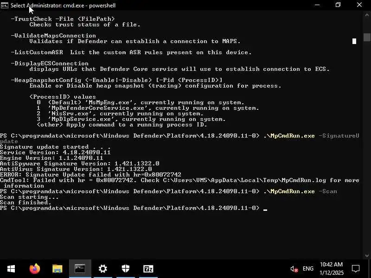The width and height of the screenshot is (371, 278).
Task: Click the blinking cursor at last prompt
Action: [265, 209]
